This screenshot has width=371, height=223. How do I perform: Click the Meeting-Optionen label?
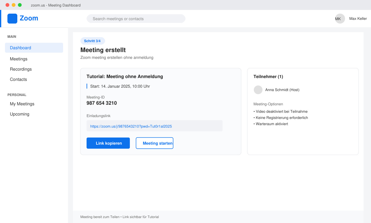tap(268, 104)
